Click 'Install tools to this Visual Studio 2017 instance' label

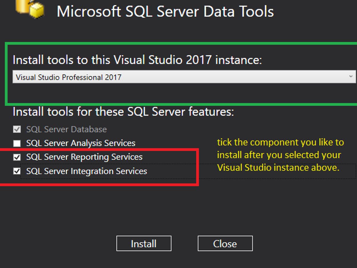[x=137, y=60]
